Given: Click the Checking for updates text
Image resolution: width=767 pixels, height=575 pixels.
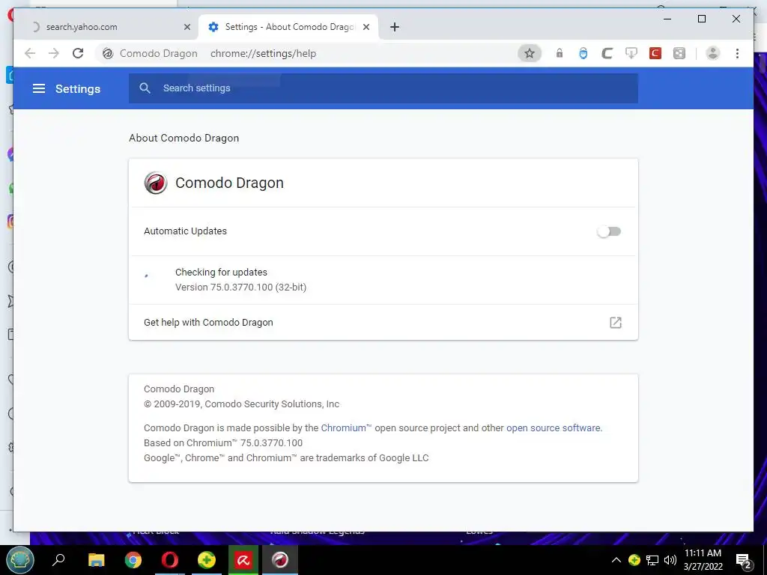Looking at the screenshot, I should pos(221,272).
